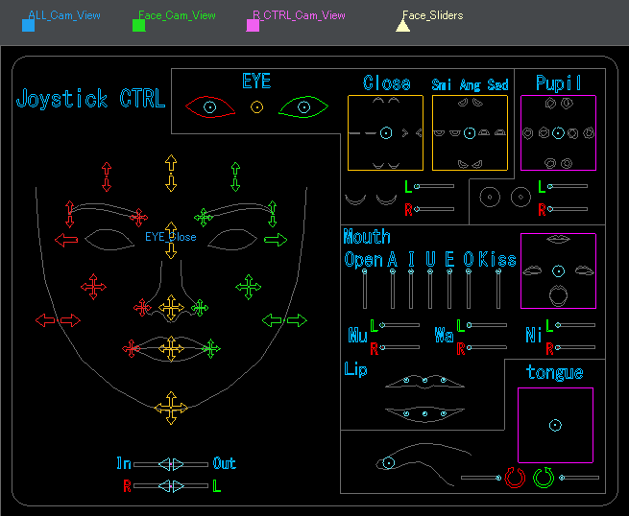The height and width of the screenshot is (516, 629).
Task: Grab the Wa R slider handle
Action: tap(469, 347)
